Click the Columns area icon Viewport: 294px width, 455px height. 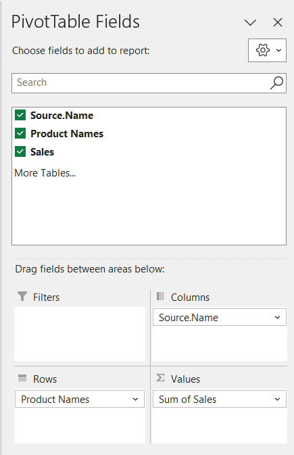coord(160,297)
